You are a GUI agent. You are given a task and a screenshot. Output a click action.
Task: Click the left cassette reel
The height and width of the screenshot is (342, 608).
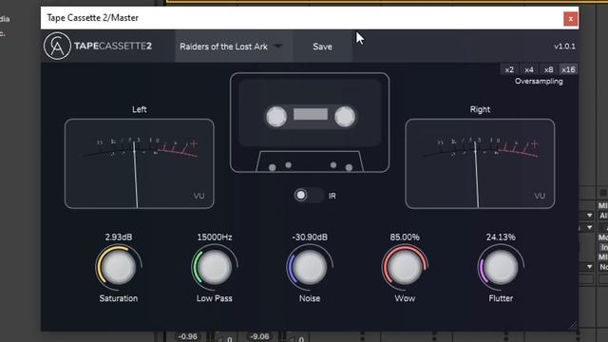pos(276,116)
